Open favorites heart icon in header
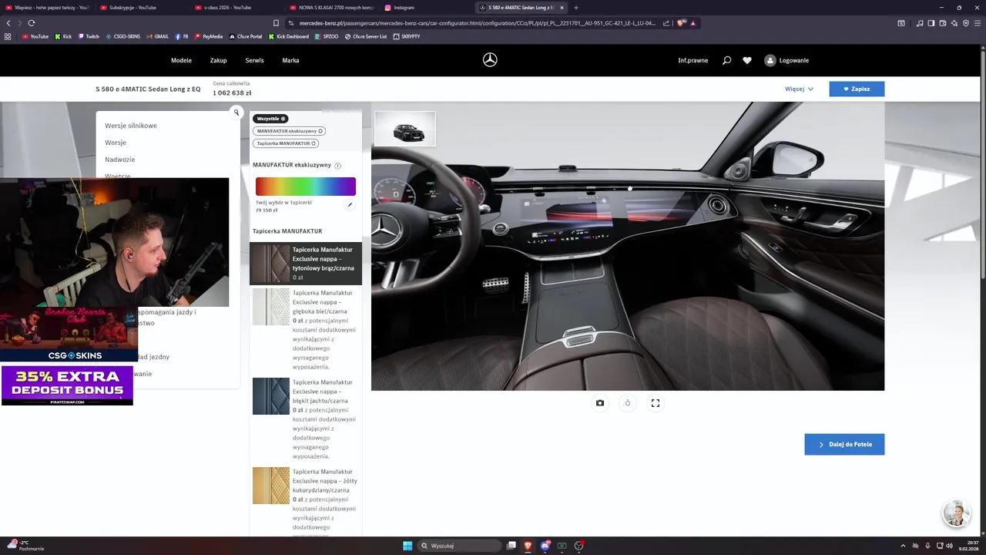986x555 pixels. click(x=747, y=60)
